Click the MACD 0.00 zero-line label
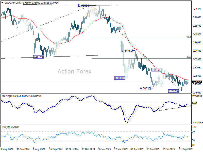This screenshot has width=203, height=152. (x=195, y=103)
